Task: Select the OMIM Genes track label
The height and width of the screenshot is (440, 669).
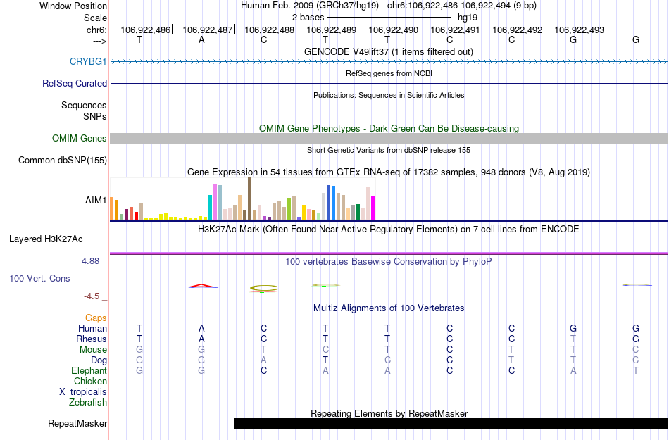Action: [x=79, y=138]
